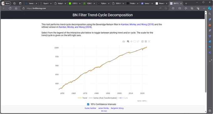
Task: Click the plot Zoom In button
Action: coord(142,41)
